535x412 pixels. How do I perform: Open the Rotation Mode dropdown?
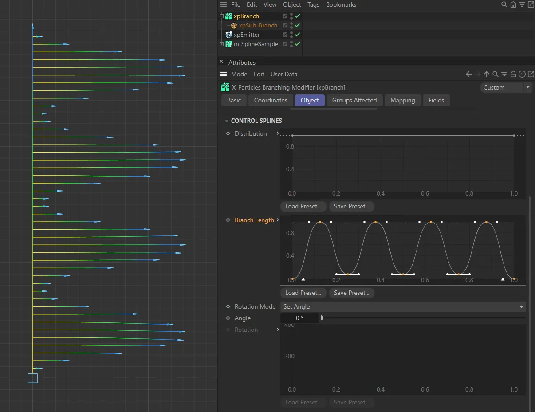point(403,306)
